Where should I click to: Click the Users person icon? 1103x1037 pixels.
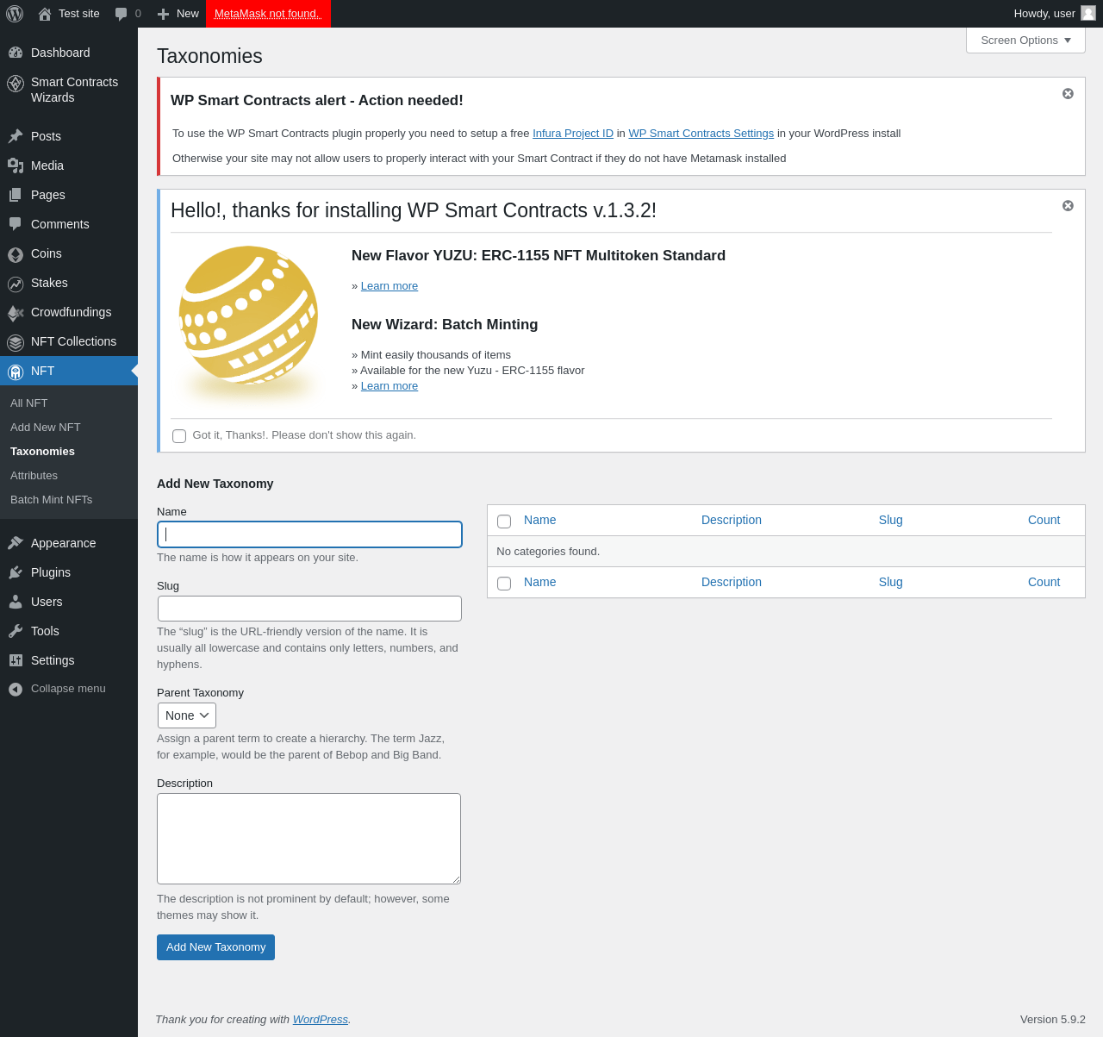(16, 602)
